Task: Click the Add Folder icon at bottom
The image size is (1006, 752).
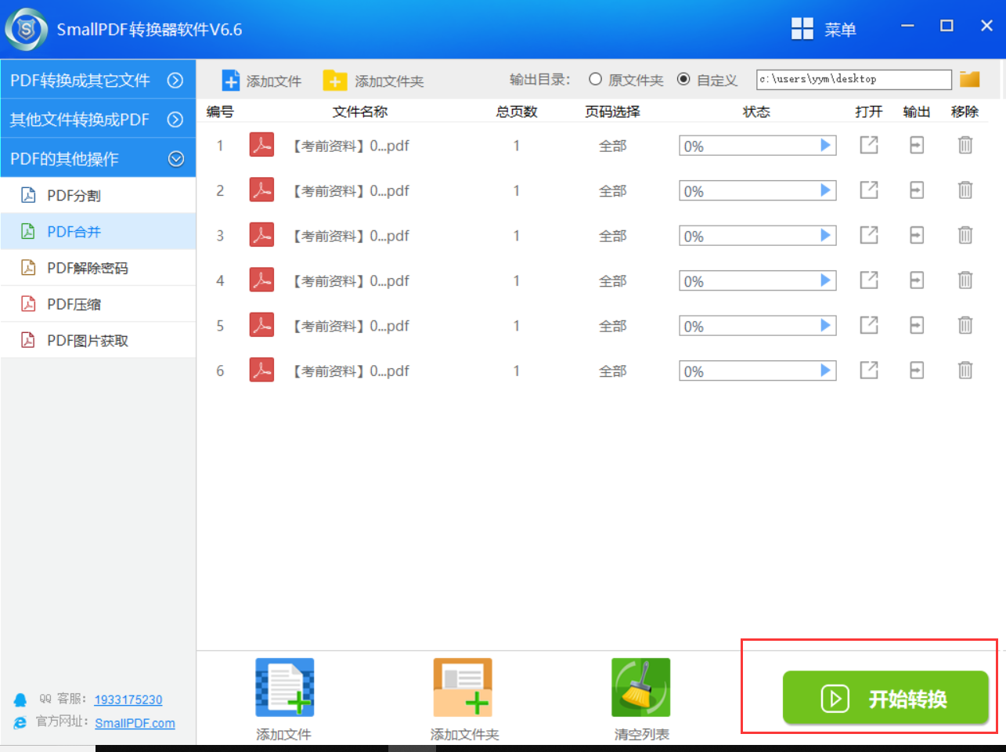Action: pos(463,688)
